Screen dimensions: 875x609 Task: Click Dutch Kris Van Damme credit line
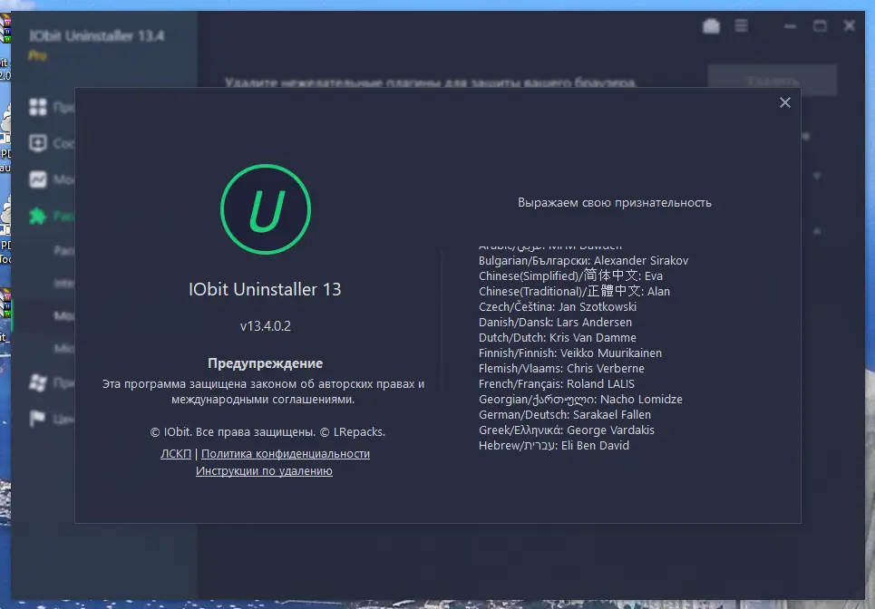pyautogui.click(x=558, y=337)
